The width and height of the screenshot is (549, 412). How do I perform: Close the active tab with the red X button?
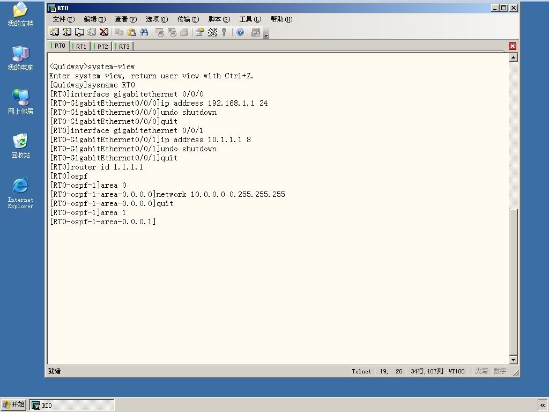click(x=513, y=46)
